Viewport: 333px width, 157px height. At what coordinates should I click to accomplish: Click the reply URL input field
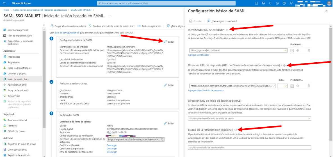click(x=232, y=86)
